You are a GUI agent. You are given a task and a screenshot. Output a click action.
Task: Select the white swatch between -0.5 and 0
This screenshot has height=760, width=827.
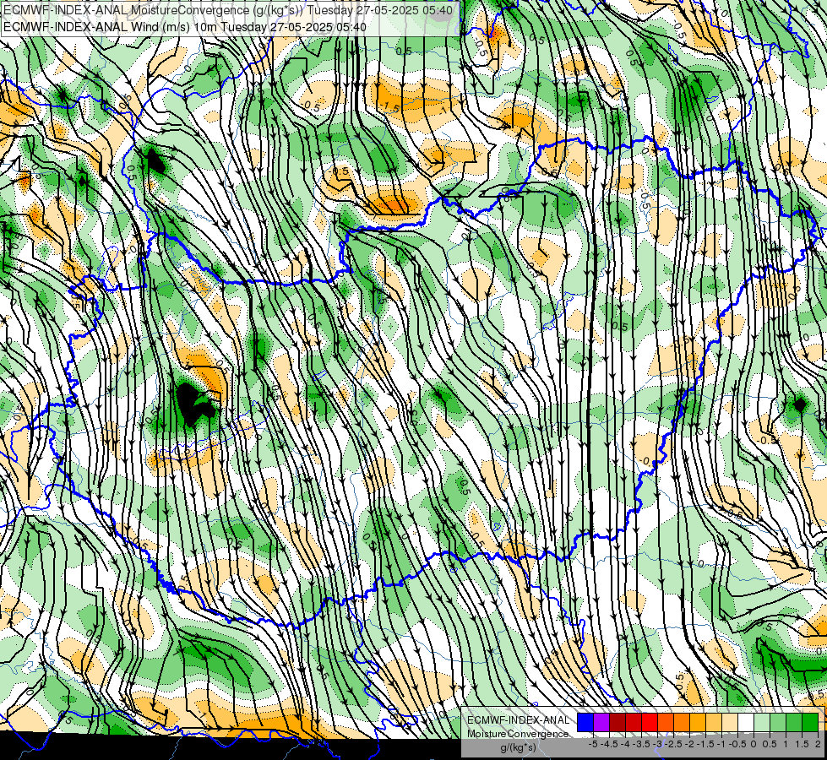[x=746, y=723]
